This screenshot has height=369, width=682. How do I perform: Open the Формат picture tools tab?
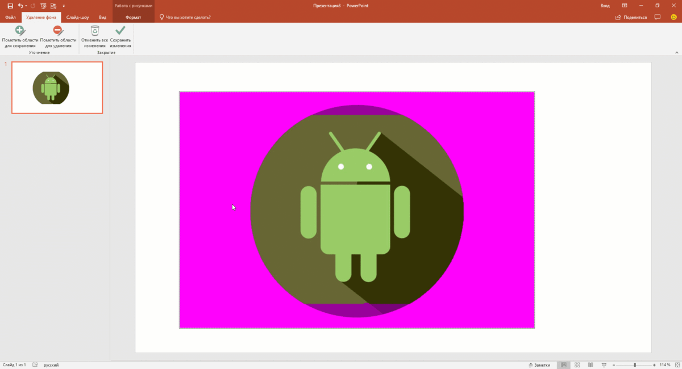(x=133, y=17)
